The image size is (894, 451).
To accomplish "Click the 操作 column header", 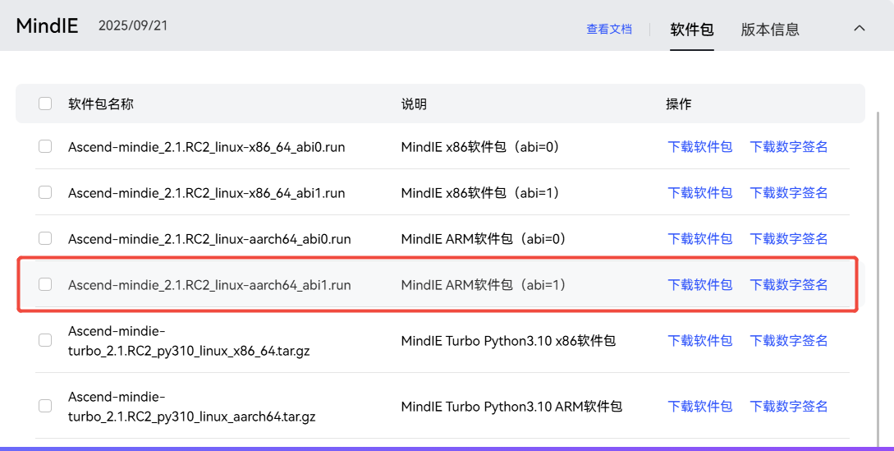I will [678, 104].
